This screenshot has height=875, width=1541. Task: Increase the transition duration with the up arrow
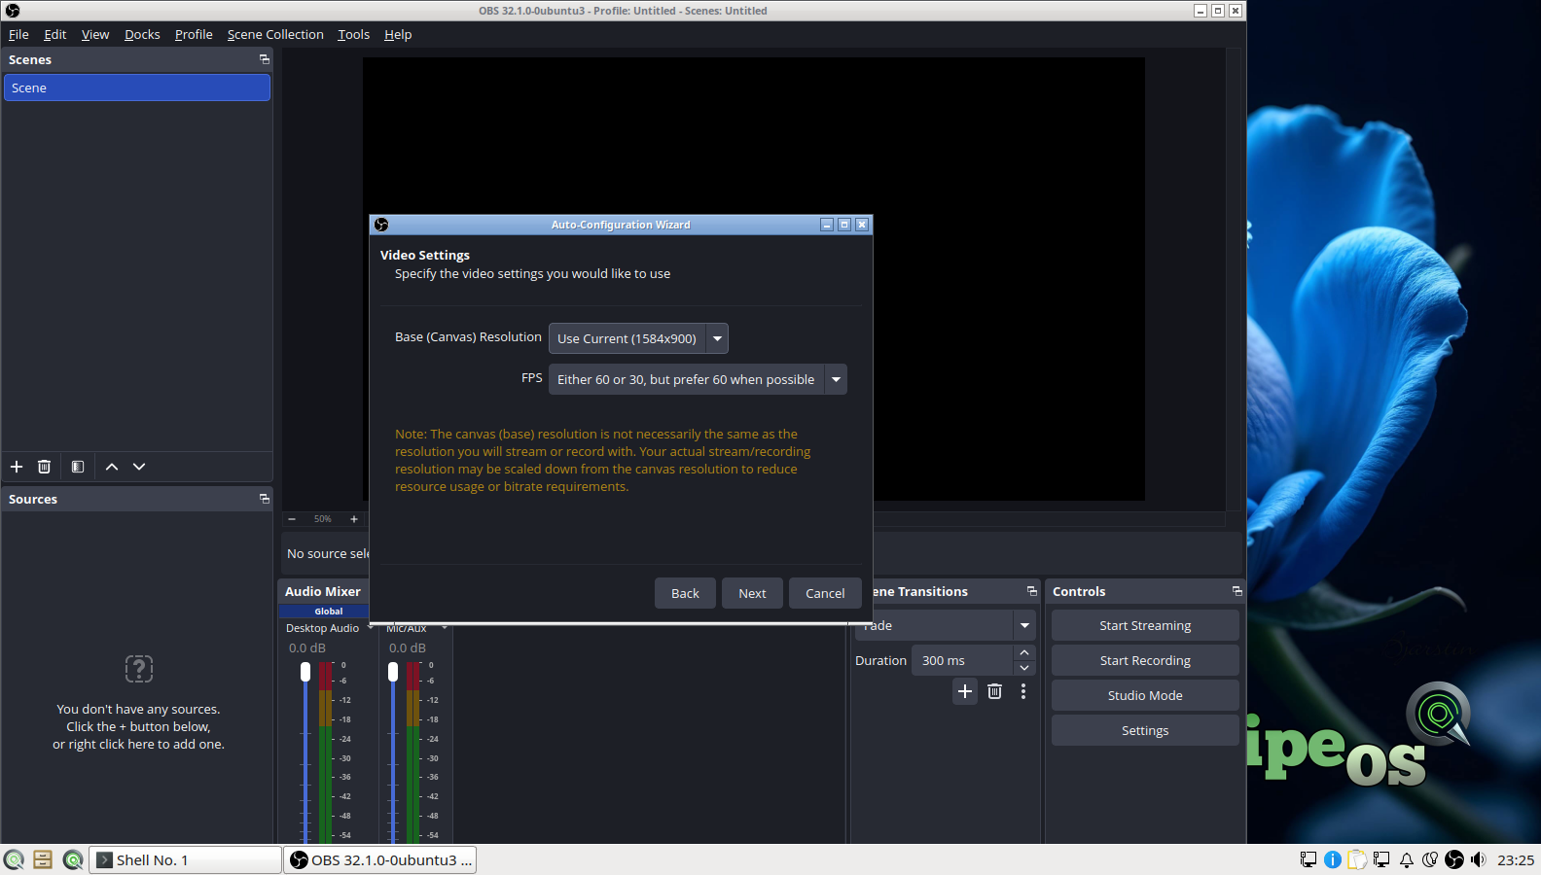pyautogui.click(x=1024, y=652)
